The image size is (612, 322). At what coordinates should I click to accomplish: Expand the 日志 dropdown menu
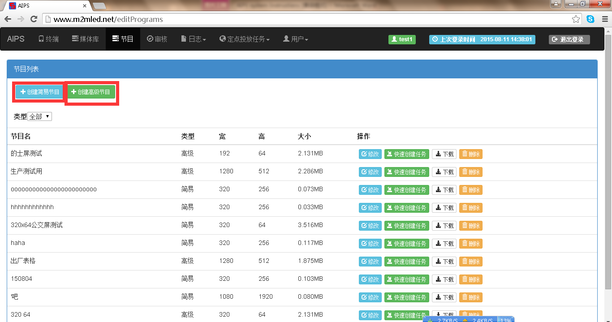coord(194,39)
